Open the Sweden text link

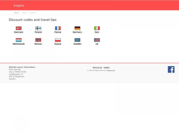click(77, 44)
